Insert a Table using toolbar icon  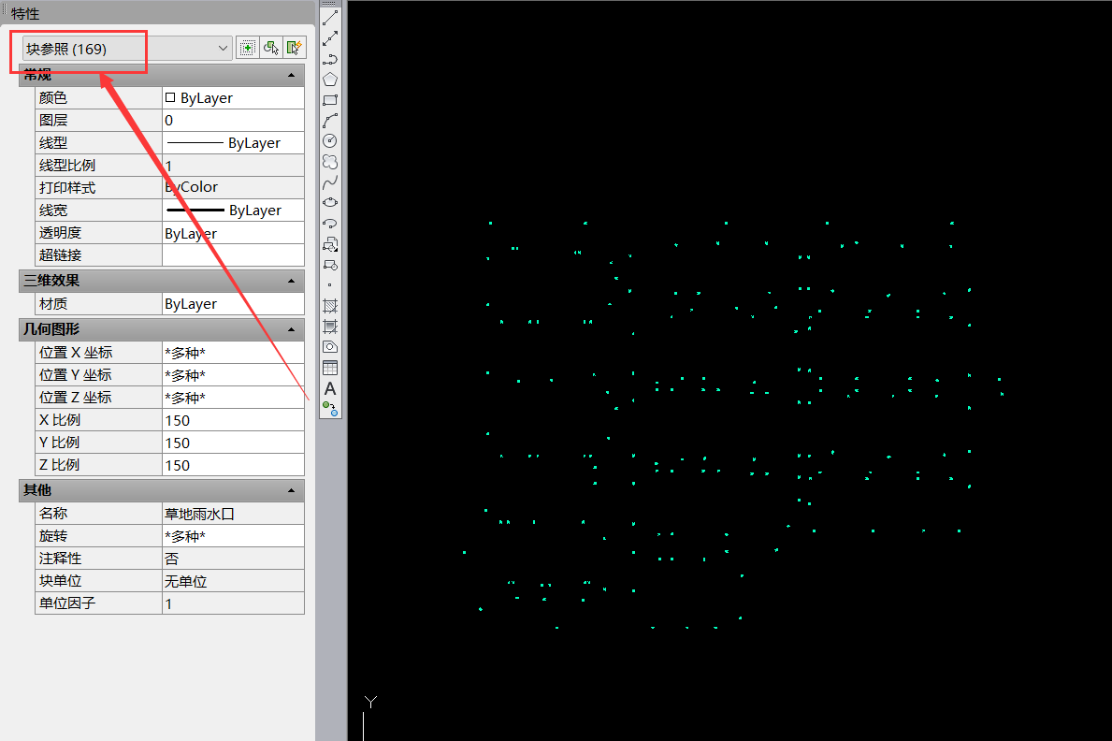click(329, 367)
